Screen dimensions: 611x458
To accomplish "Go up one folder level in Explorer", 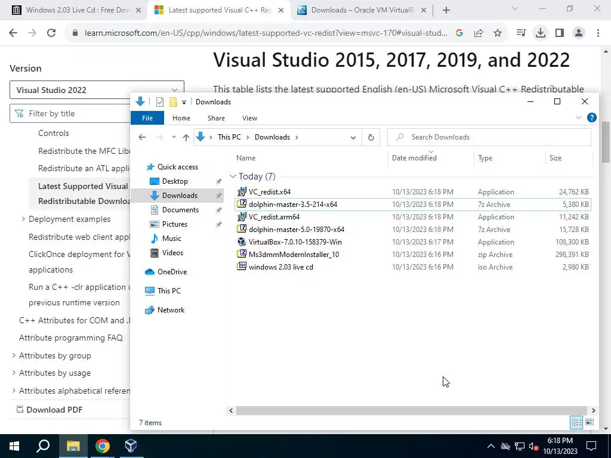I will (x=186, y=137).
